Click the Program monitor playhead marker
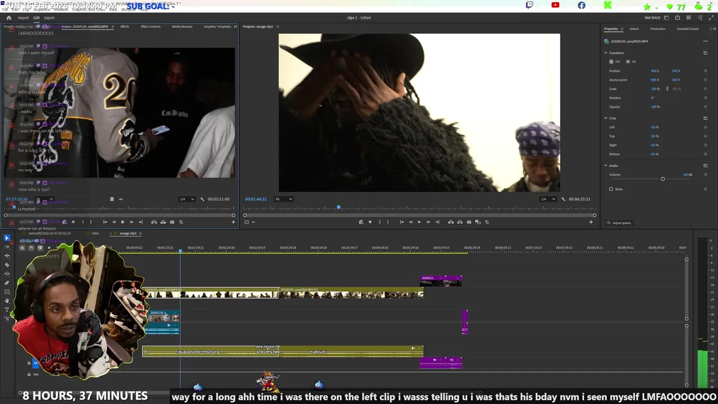The width and height of the screenshot is (718, 404). [x=338, y=208]
